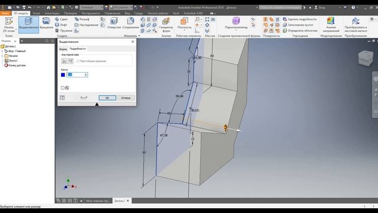The width and height of the screenshot is (378, 213).
Task: Choose the Лофт loft tool
Action: 61,25
